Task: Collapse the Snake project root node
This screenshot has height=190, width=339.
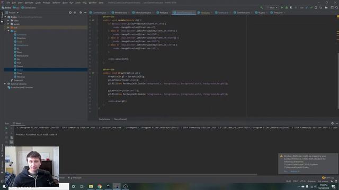Action: pyautogui.click(x=5, y=17)
